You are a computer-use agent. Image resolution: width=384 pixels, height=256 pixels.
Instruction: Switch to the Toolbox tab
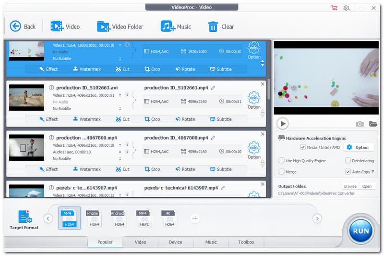[246, 242]
